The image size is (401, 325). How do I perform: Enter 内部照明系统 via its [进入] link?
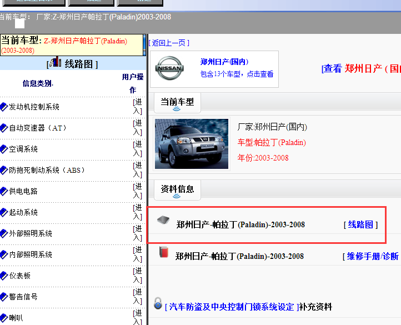click(x=137, y=254)
